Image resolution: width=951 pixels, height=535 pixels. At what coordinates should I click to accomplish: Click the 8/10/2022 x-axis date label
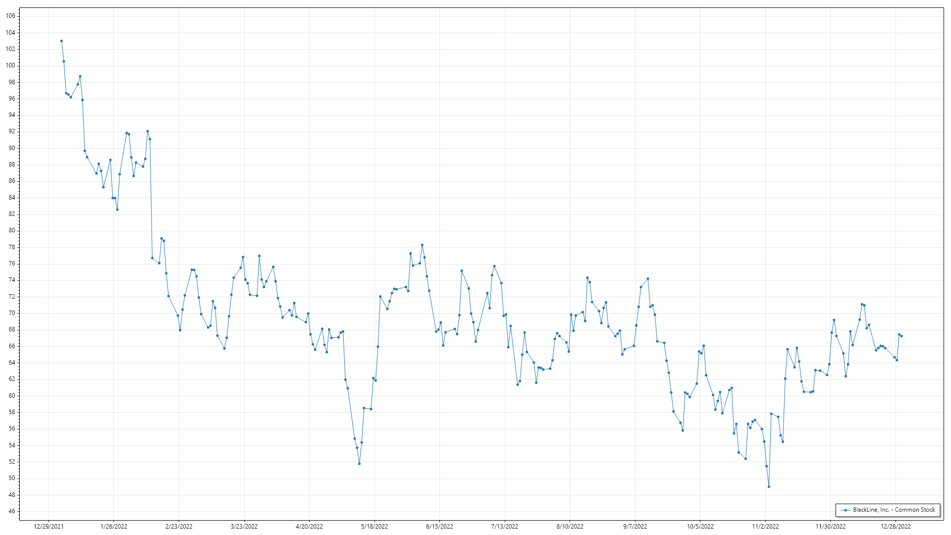[570, 527]
